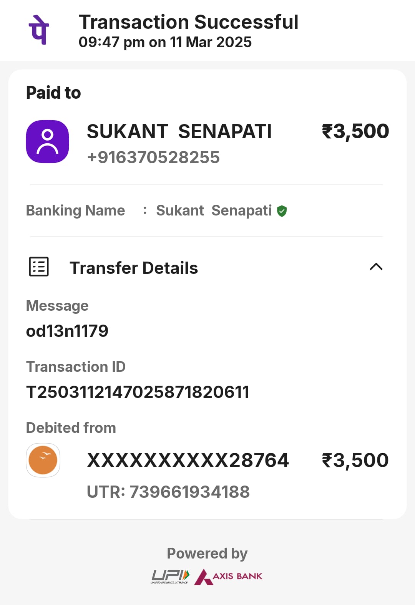
Task: Tap the banking name Sukant Senapati
Action: tap(214, 211)
